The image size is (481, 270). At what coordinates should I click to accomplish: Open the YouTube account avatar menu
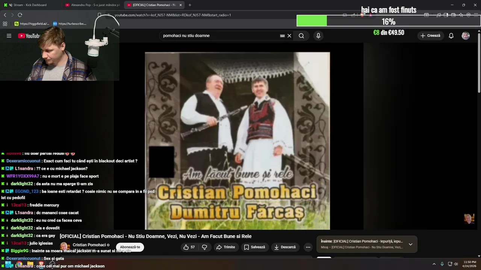click(x=466, y=36)
